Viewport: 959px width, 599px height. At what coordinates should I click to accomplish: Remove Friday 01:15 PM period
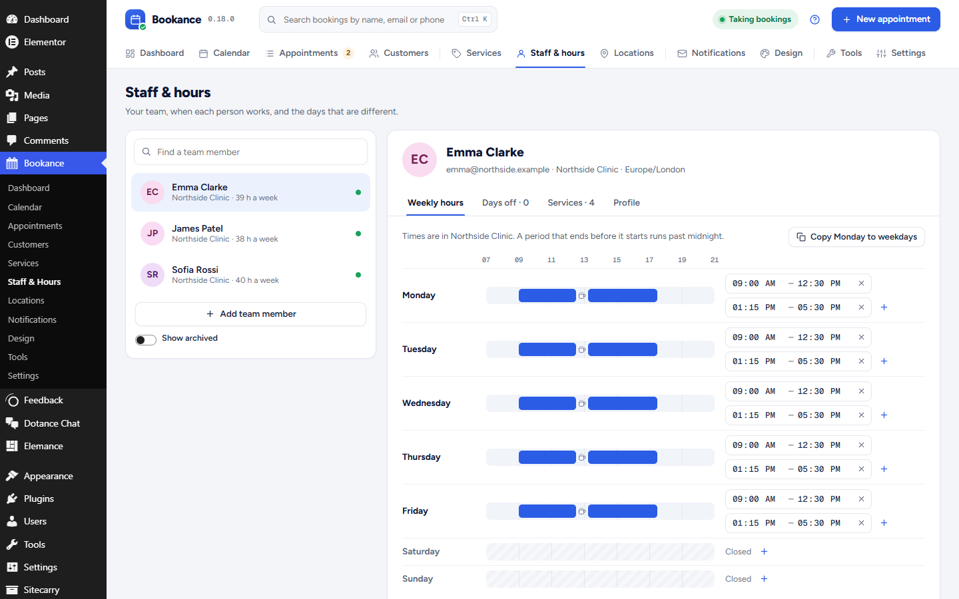861,523
